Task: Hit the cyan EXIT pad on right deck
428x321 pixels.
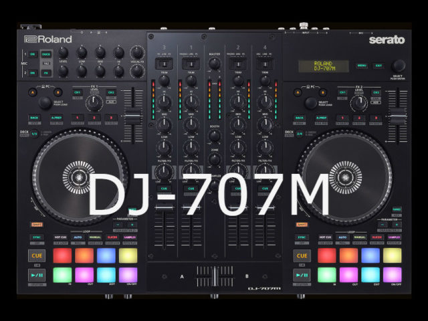Action: (x=370, y=275)
